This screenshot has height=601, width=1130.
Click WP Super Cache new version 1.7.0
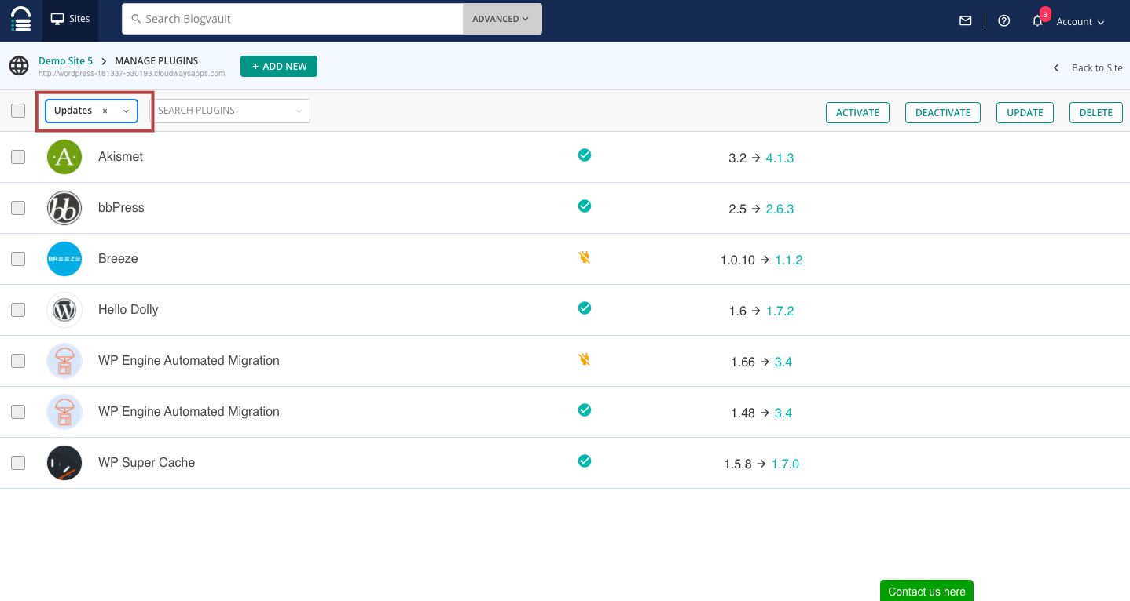click(x=785, y=464)
